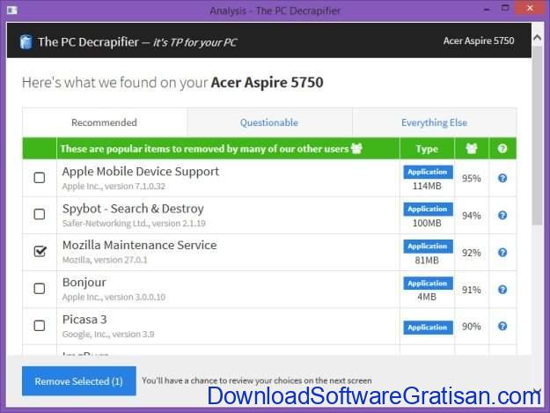Click window system menu icon in title bar
Image resolution: width=550 pixels, height=413 pixels.
[12, 11]
